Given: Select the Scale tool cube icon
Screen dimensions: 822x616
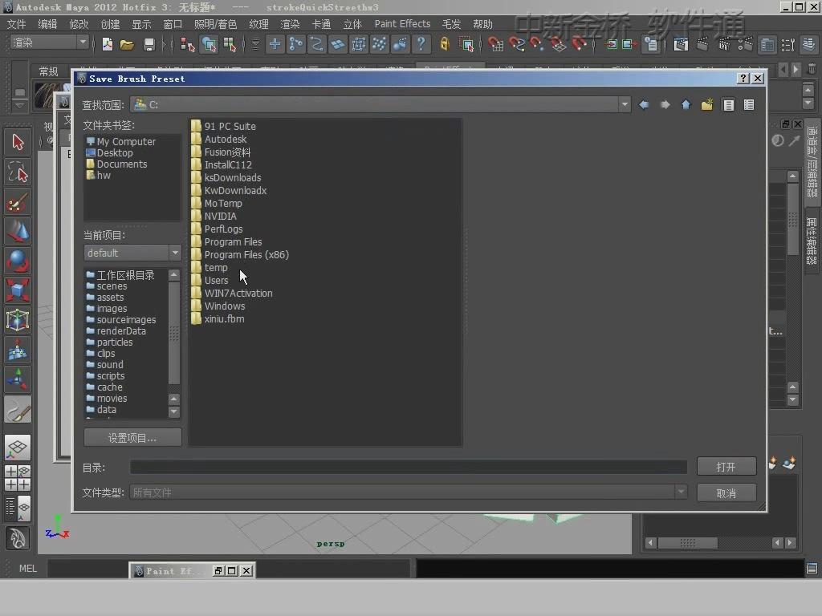Looking at the screenshot, I should [18, 290].
